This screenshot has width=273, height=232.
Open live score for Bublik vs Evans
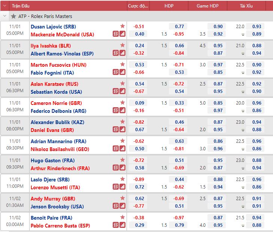tap(116, 129)
